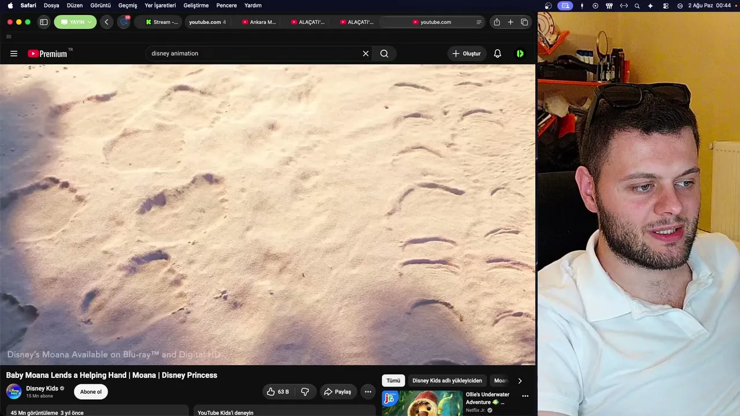
Task: Toggle Safari sidebar
Action: pos(43,22)
